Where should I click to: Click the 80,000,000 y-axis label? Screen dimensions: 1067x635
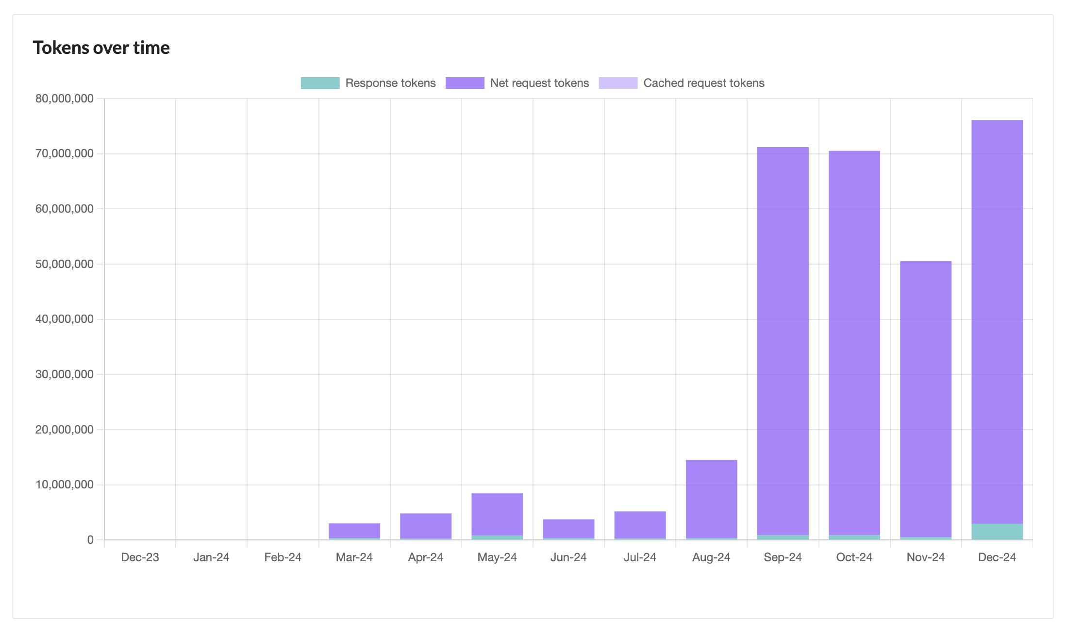64,99
